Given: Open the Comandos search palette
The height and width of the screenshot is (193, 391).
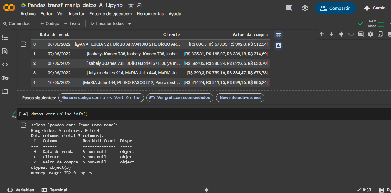Looking at the screenshot, I should [16, 23].
